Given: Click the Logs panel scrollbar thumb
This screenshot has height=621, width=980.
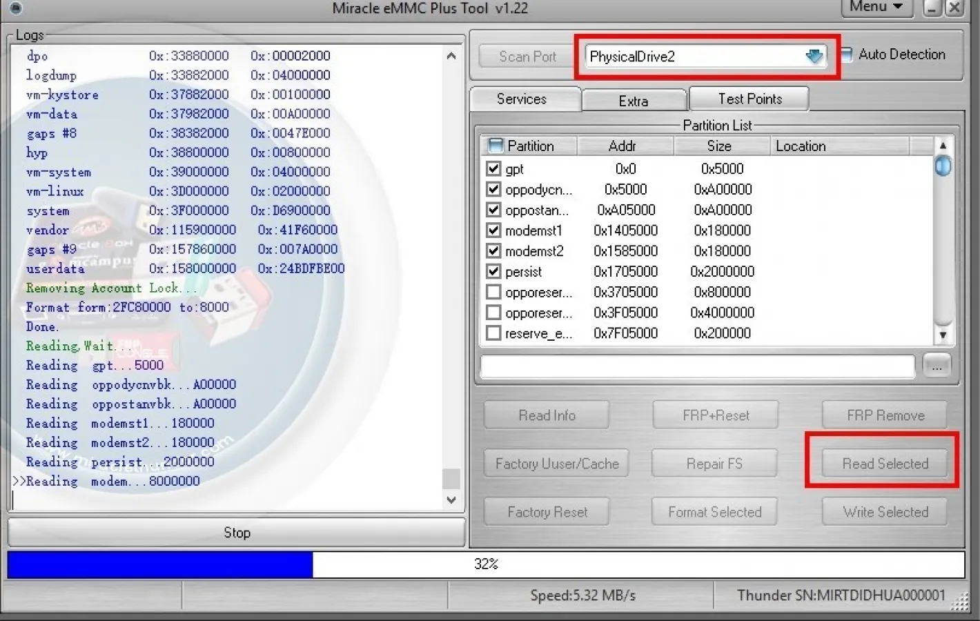Looking at the screenshot, I should [x=451, y=478].
